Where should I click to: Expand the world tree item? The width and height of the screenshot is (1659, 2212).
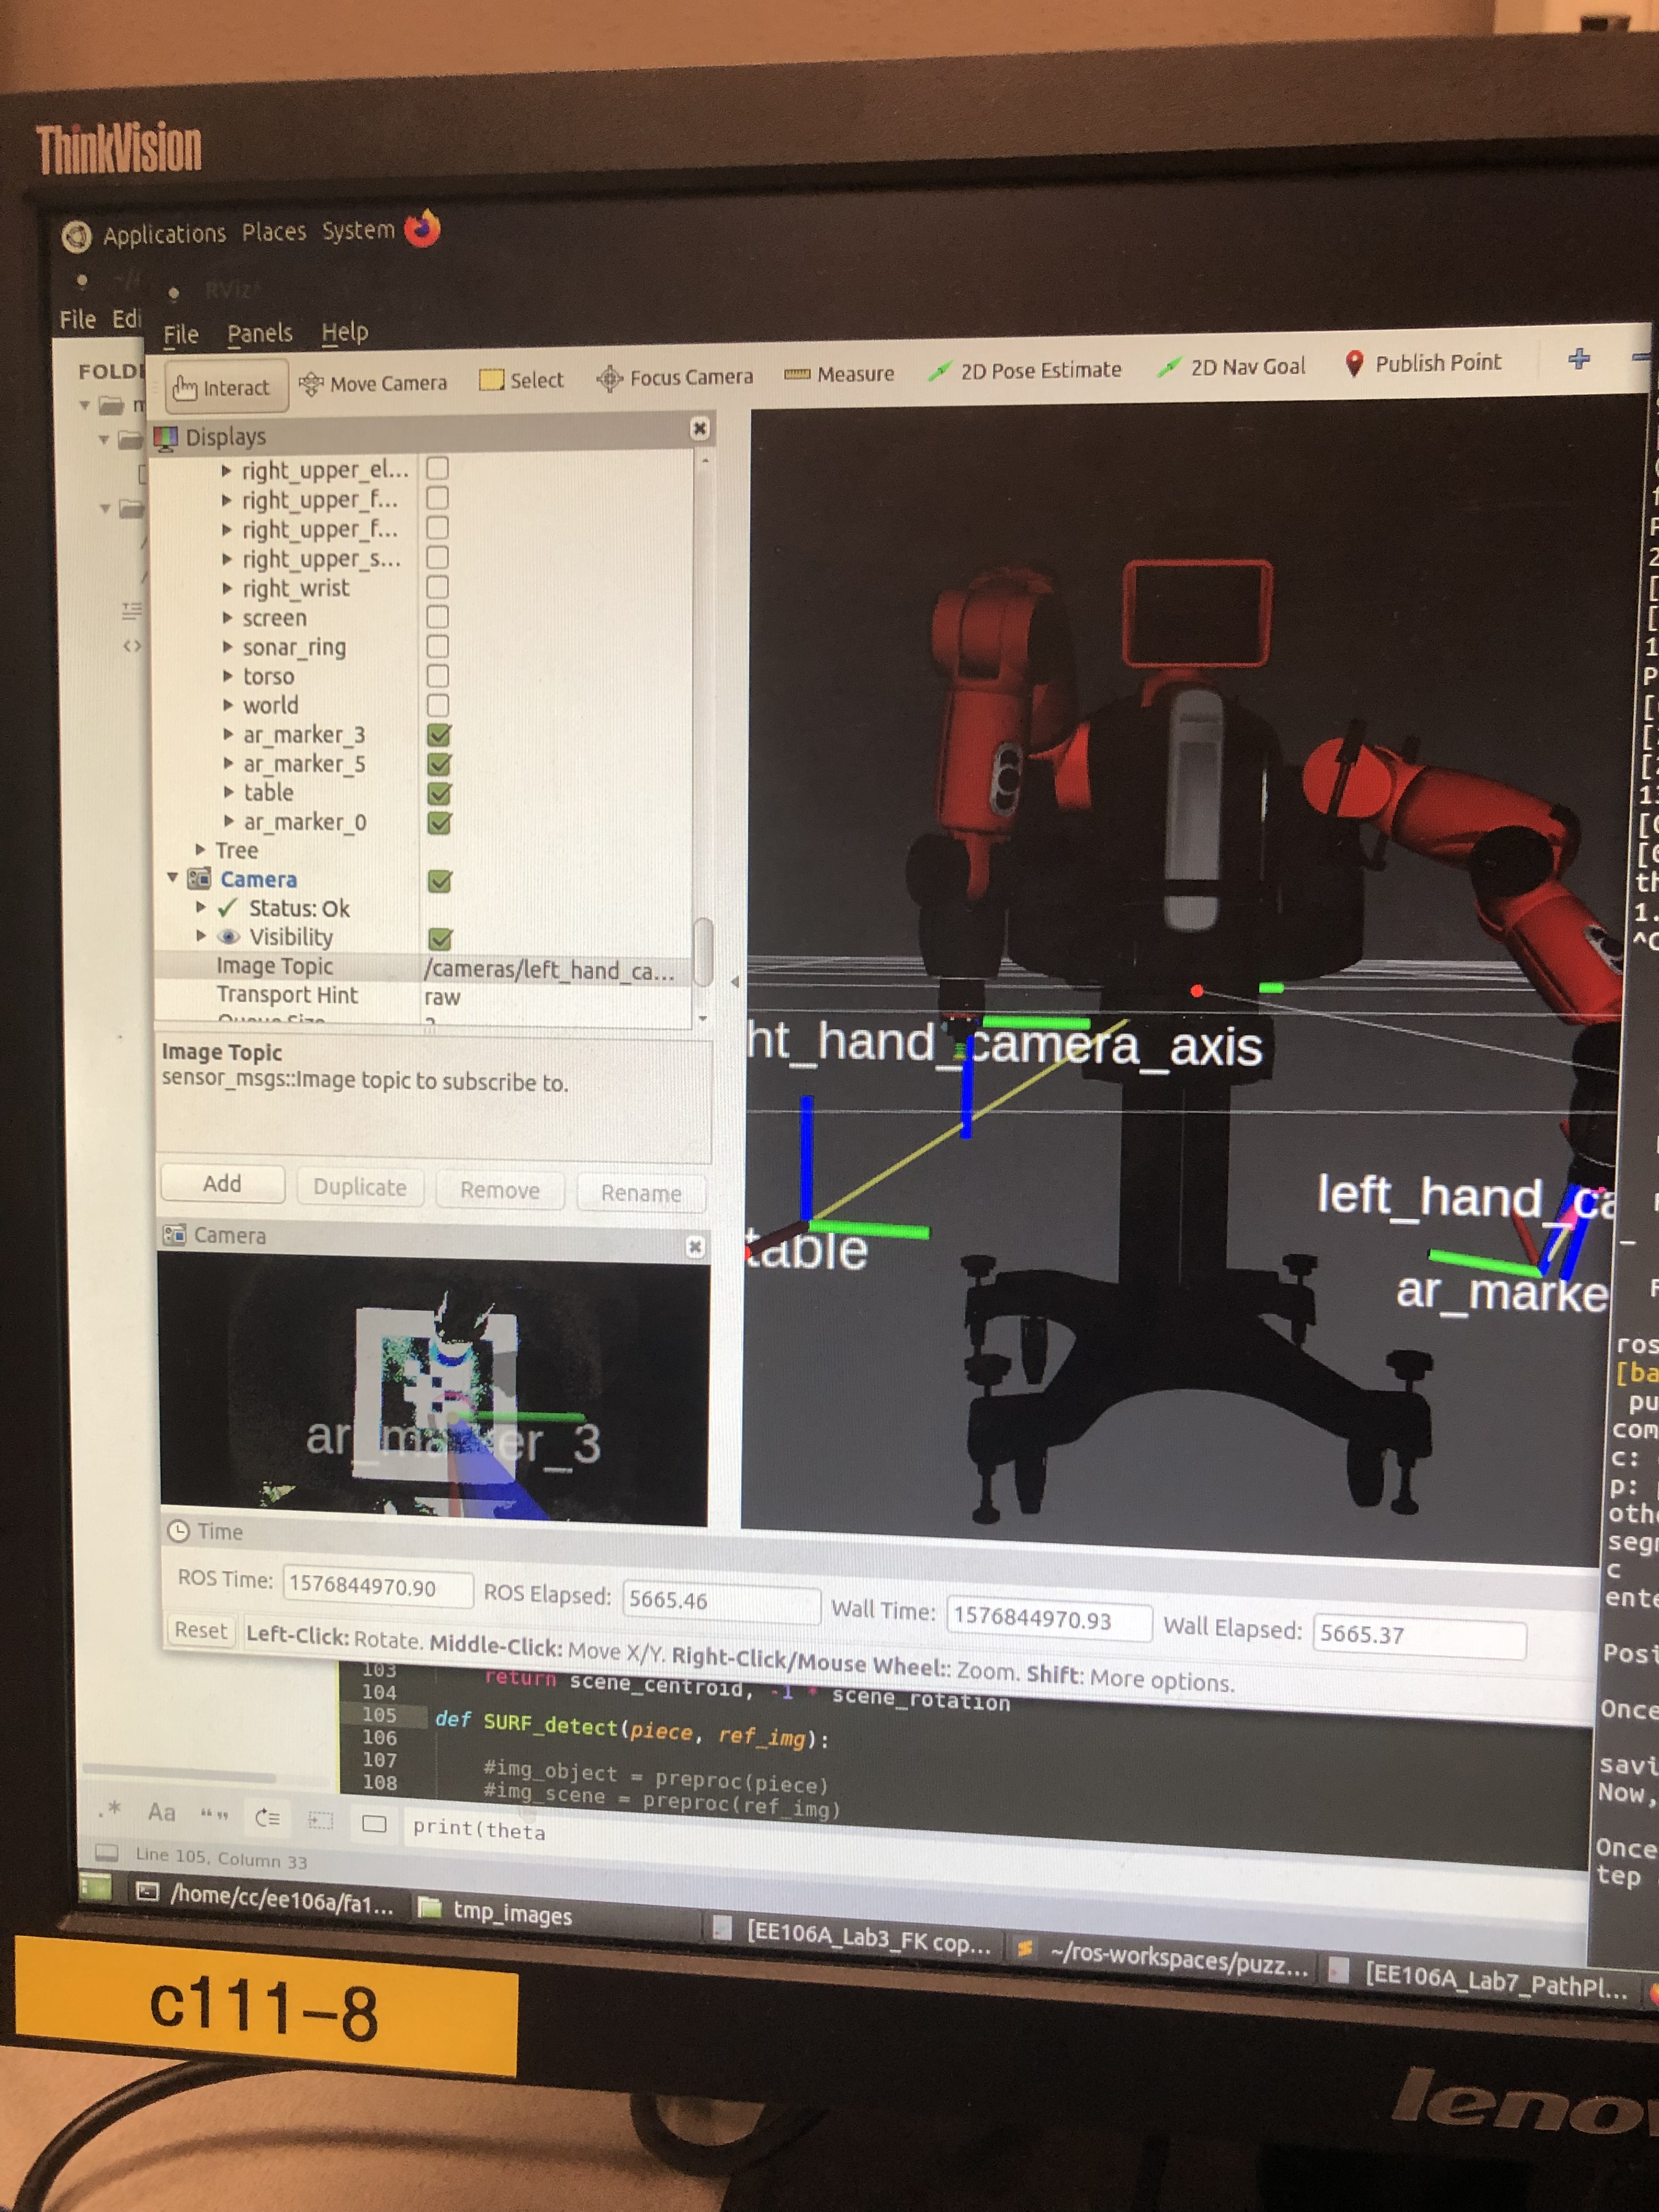click(227, 705)
